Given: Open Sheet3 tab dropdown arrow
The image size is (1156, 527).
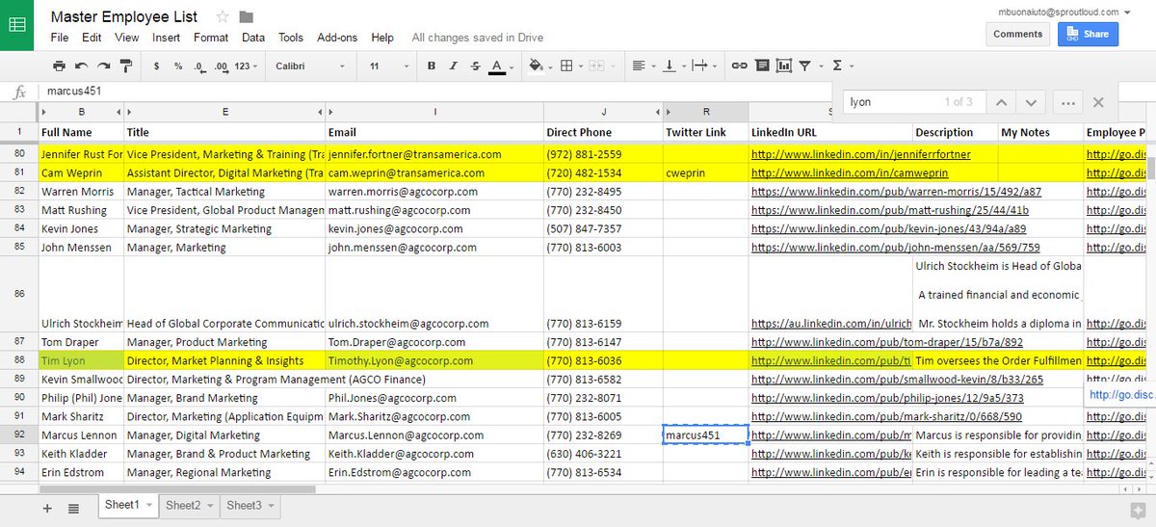Looking at the screenshot, I should (x=272, y=506).
